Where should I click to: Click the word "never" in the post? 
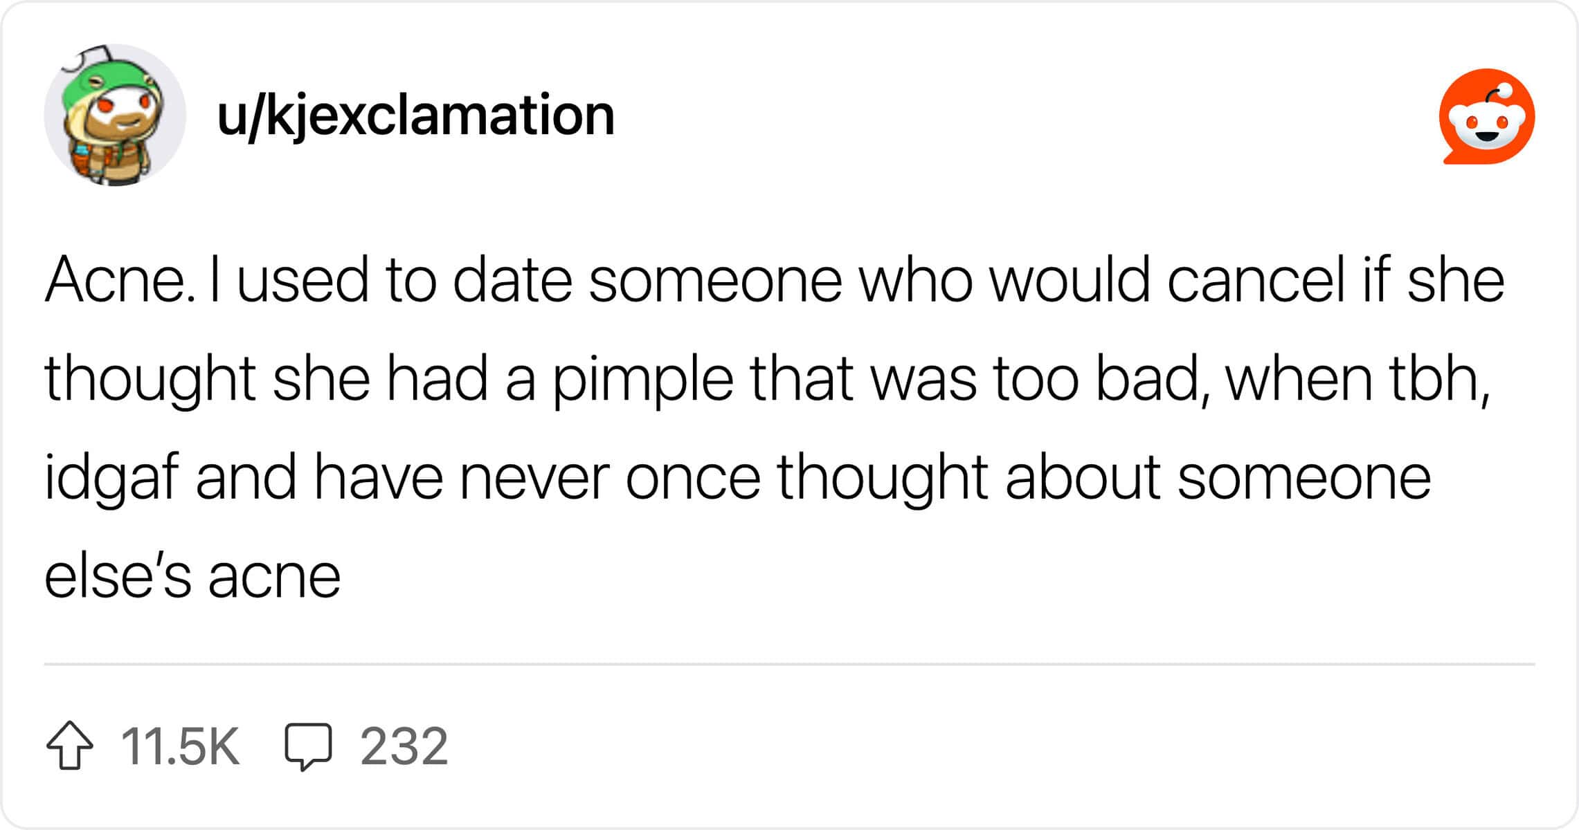pyautogui.click(x=534, y=479)
